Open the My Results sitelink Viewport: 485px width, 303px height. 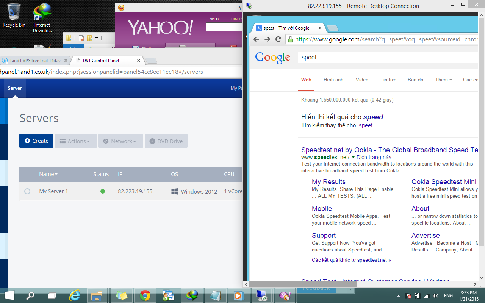click(329, 182)
